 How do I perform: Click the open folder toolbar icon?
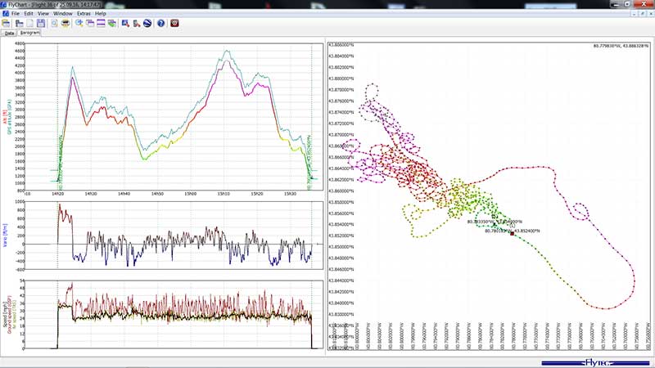click(x=6, y=23)
